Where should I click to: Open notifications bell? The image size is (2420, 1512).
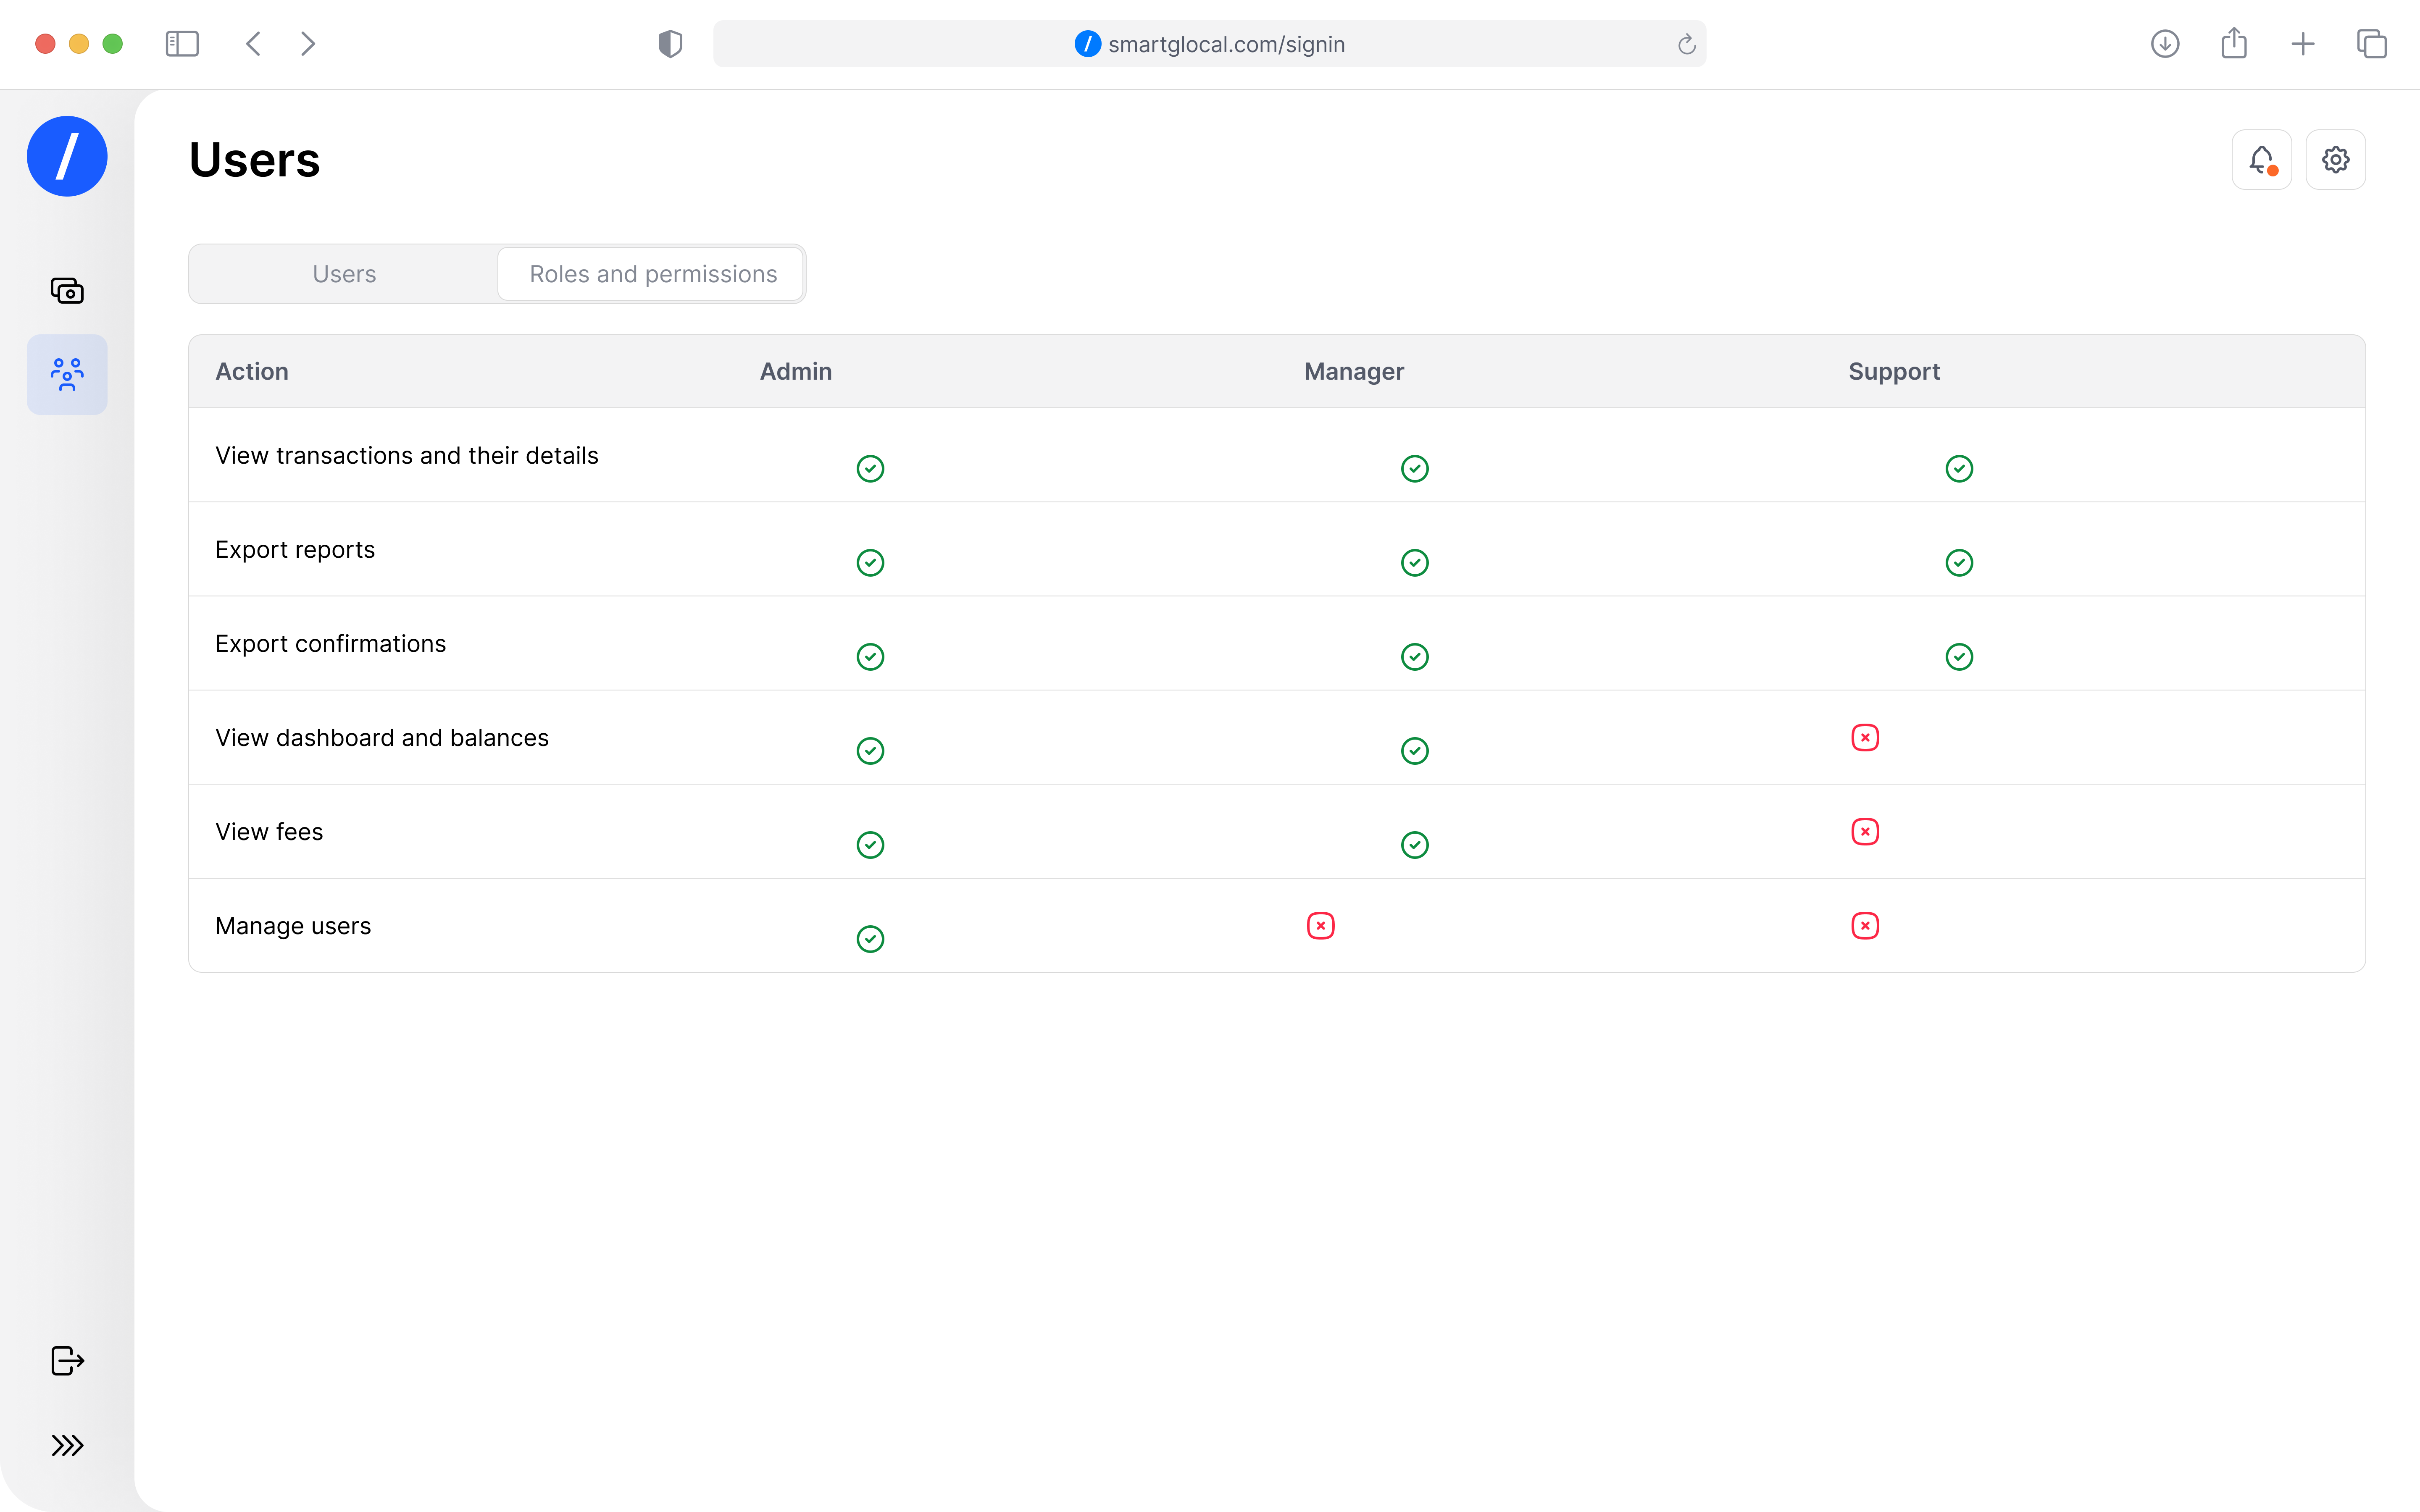2262,160
